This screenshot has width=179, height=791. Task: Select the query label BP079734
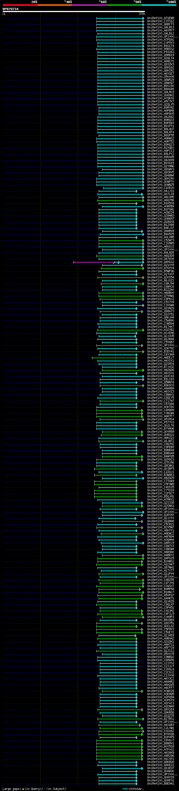10,9
